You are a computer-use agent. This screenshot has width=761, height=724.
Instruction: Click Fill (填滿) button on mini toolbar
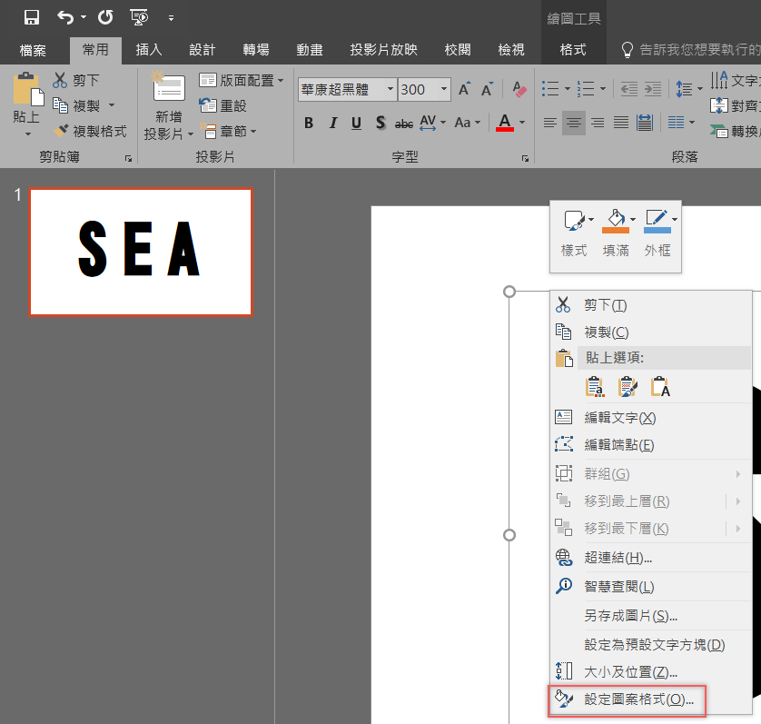tap(616, 232)
